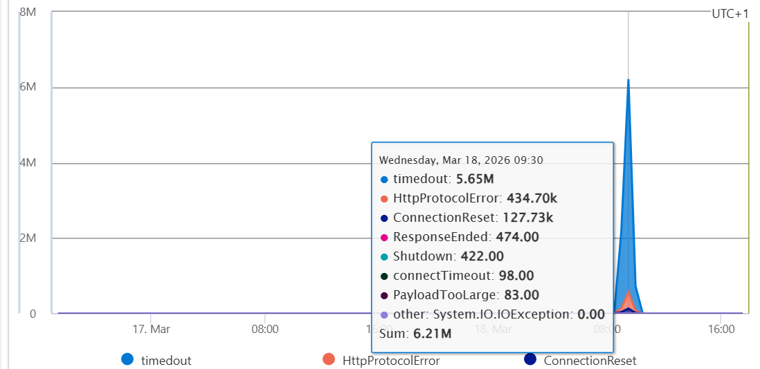Click the tooltip date header Wednesday, Mar 18
This screenshot has height=369, width=760.
[461, 160]
